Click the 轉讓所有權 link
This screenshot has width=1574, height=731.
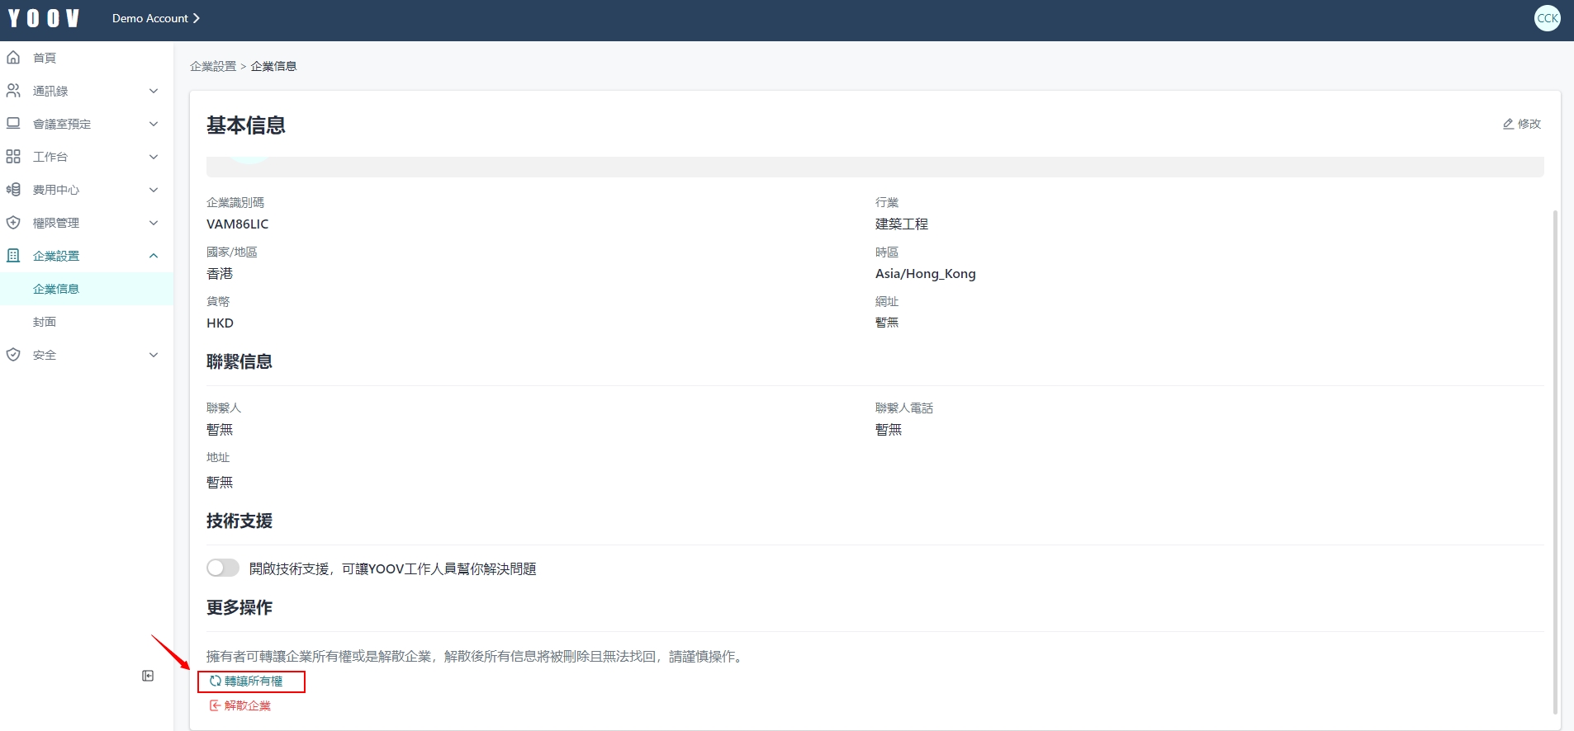pyautogui.click(x=253, y=681)
